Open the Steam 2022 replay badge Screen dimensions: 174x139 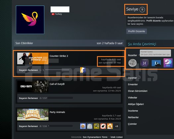168,63
